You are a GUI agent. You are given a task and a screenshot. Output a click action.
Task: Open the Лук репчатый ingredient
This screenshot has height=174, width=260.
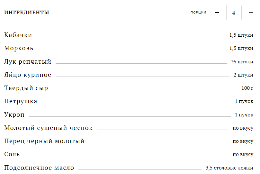[x=28, y=62]
